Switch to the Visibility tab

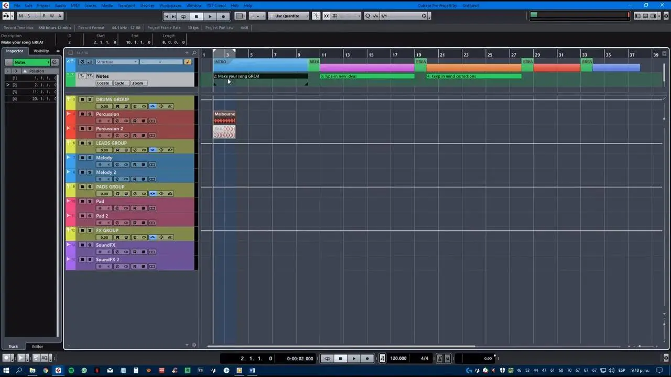point(41,51)
